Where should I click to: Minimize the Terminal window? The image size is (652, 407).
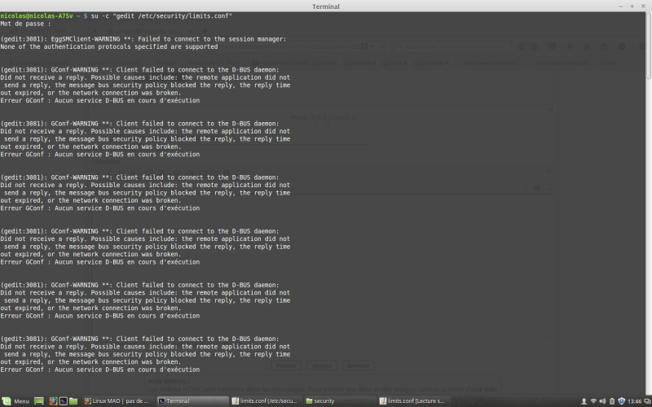(621, 7)
